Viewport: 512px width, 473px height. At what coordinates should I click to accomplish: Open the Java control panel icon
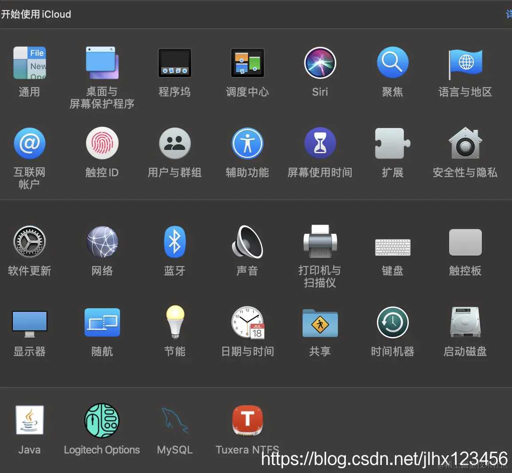pyautogui.click(x=29, y=420)
